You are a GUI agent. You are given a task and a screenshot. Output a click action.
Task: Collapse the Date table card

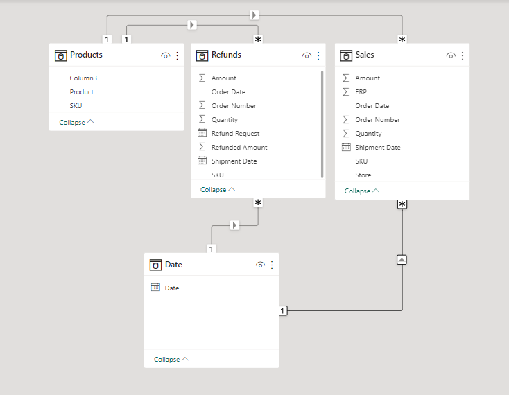[x=171, y=360]
